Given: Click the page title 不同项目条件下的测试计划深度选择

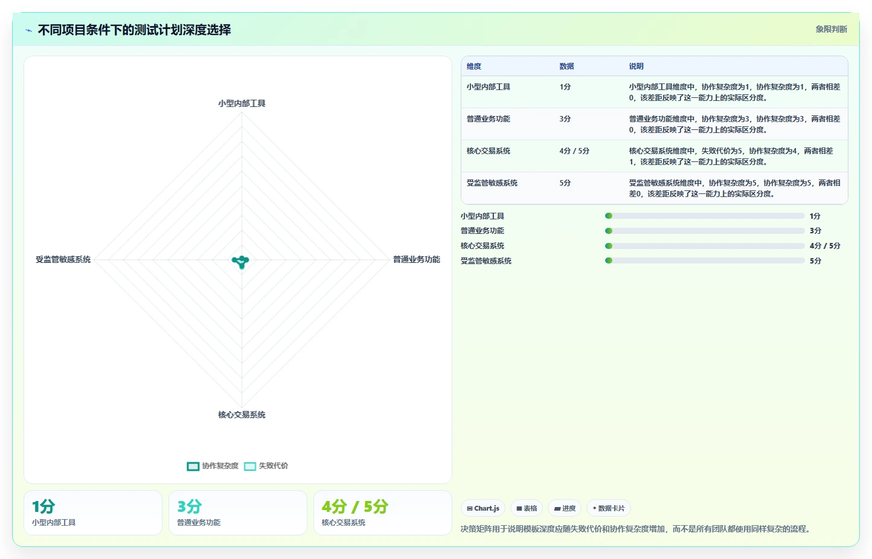Looking at the screenshot, I should click(134, 30).
